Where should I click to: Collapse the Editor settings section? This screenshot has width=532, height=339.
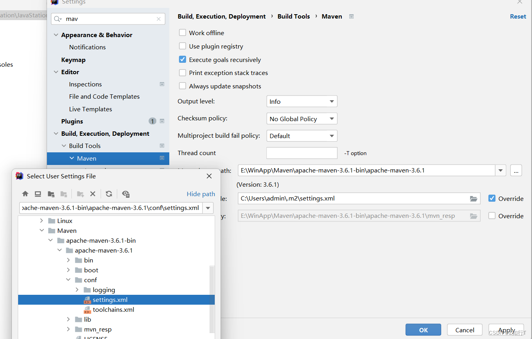pos(56,72)
